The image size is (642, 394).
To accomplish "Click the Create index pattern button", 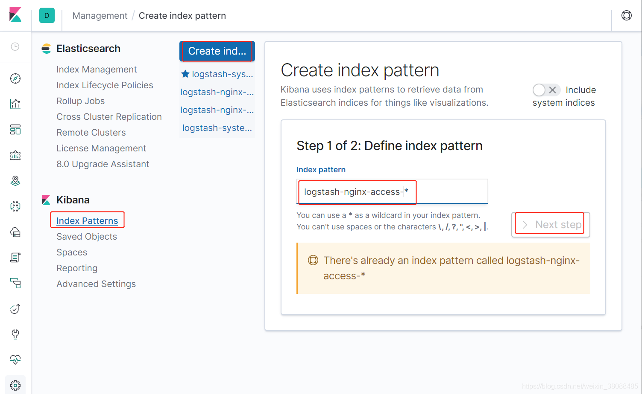I will (217, 51).
